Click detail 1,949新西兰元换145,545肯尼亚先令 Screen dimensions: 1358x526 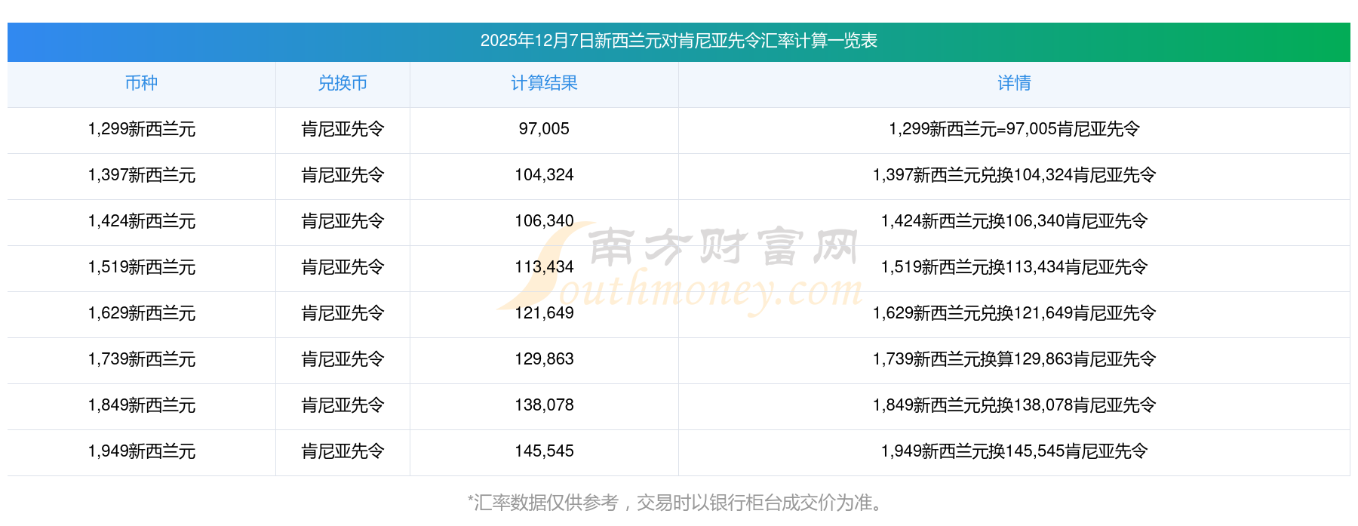point(1014,451)
